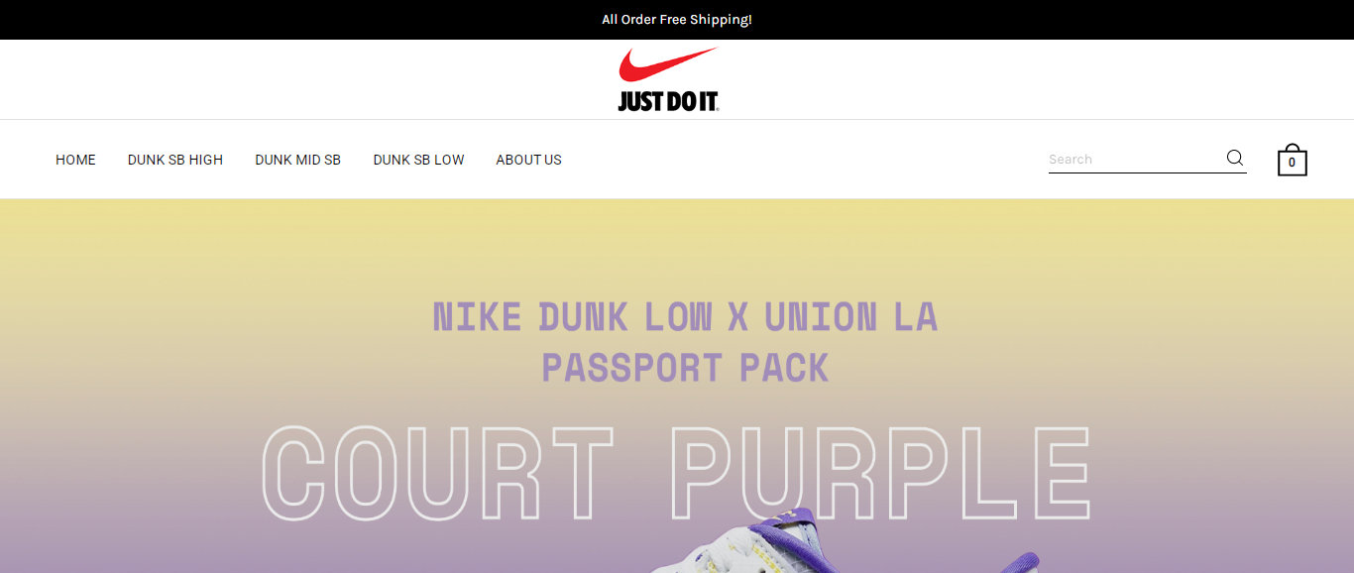Click the NIKE DUNK LOW X UNION LA headline
The width and height of the screenshot is (1354, 573).
[685, 317]
